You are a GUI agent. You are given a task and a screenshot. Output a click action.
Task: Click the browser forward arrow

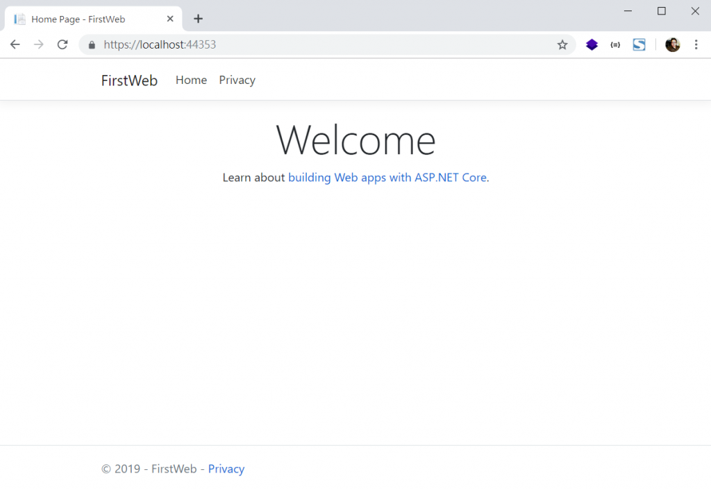click(39, 44)
